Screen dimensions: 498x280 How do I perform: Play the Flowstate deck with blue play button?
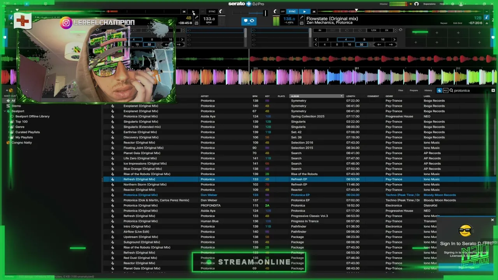(x=304, y=12)
